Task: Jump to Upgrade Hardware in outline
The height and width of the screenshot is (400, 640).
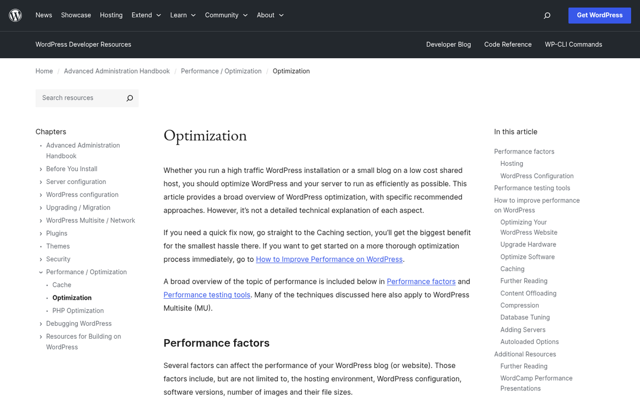Action: point(528,244)
